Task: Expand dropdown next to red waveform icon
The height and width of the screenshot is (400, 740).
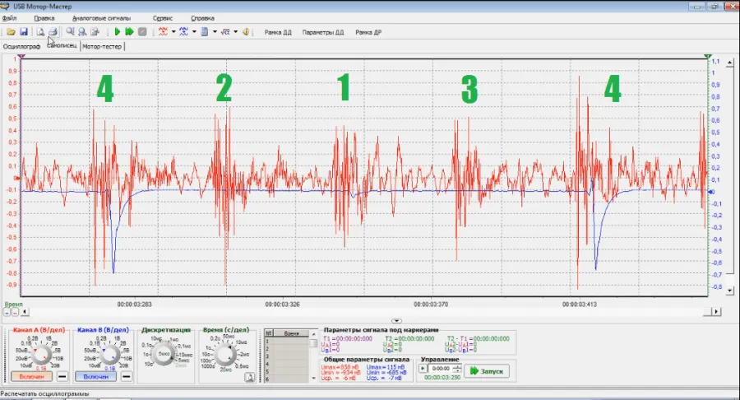Action: point(173,32)
